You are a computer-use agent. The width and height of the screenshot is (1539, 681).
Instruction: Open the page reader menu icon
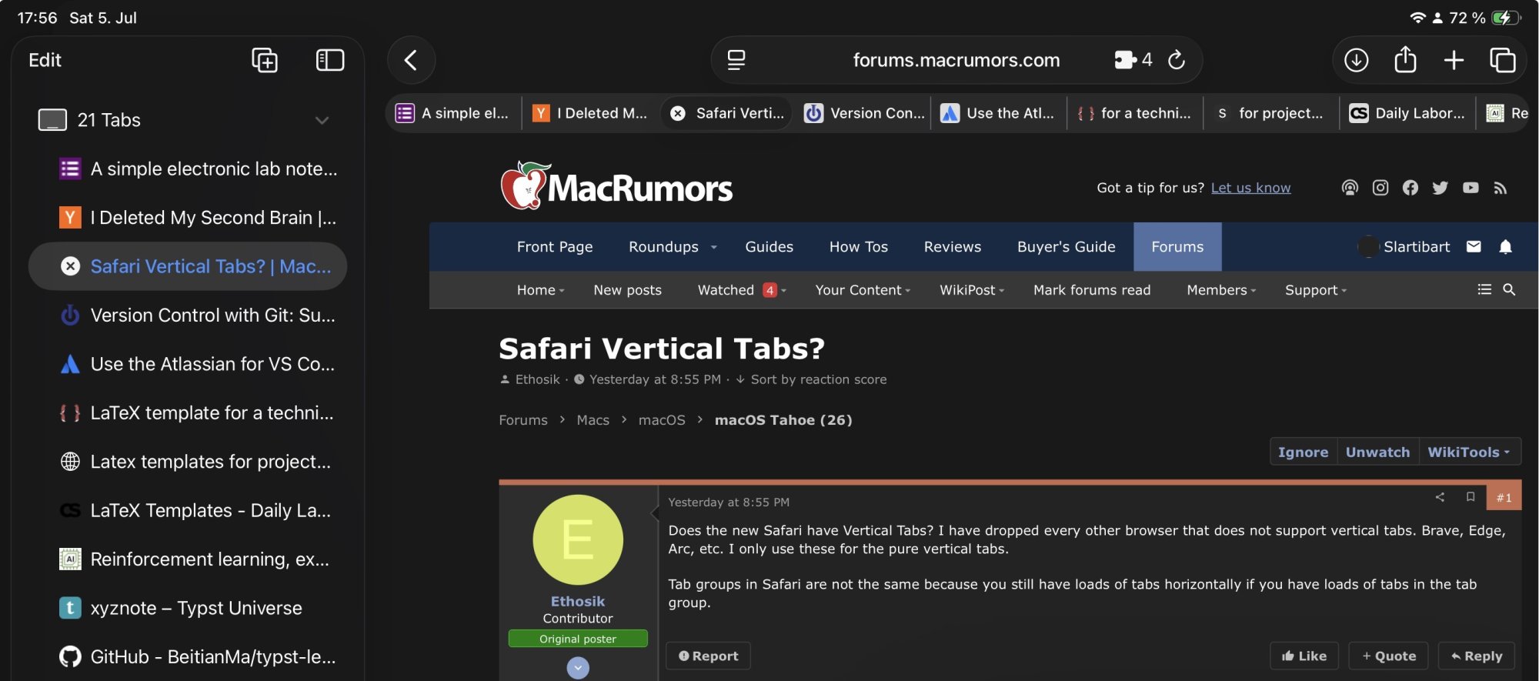coord(736,60)
